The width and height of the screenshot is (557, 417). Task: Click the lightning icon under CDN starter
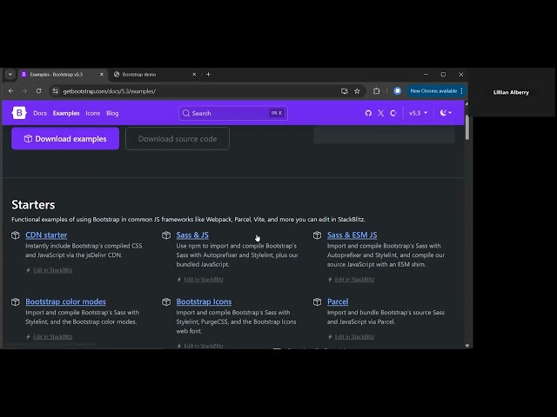pos(29,270)
